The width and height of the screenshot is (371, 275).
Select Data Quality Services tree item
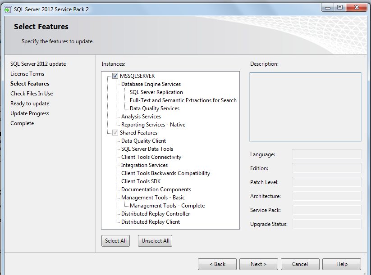(x=155, y=108)
